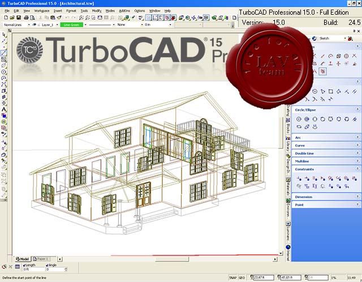The height and width of the screenshot is (282, 362).
Task: Click the rectangle icon in polygon group
Action: [330, 92]
